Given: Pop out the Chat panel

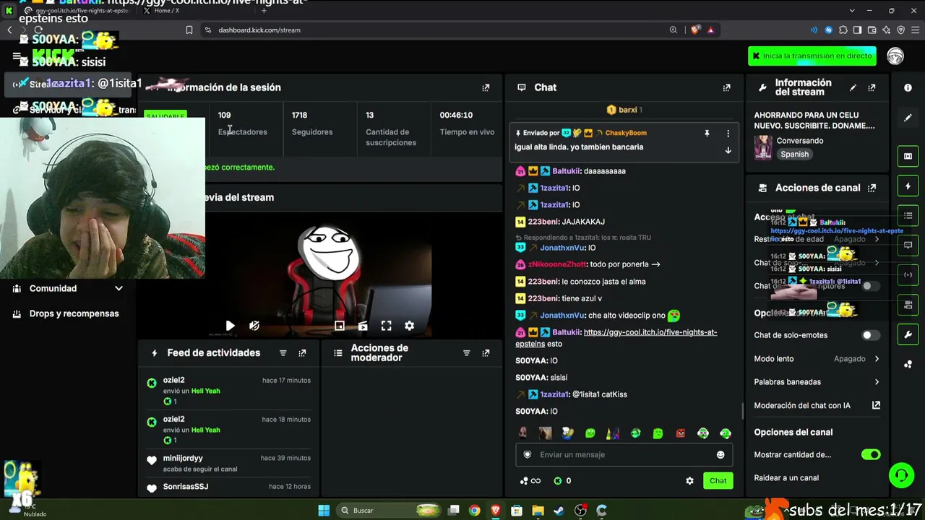Looking at the screenshot, I should [726, 87].
